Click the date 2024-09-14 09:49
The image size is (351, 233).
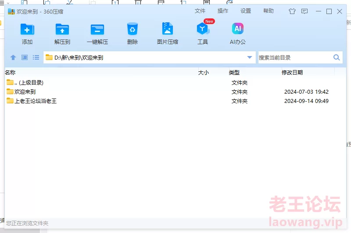[x=306, y=101]
